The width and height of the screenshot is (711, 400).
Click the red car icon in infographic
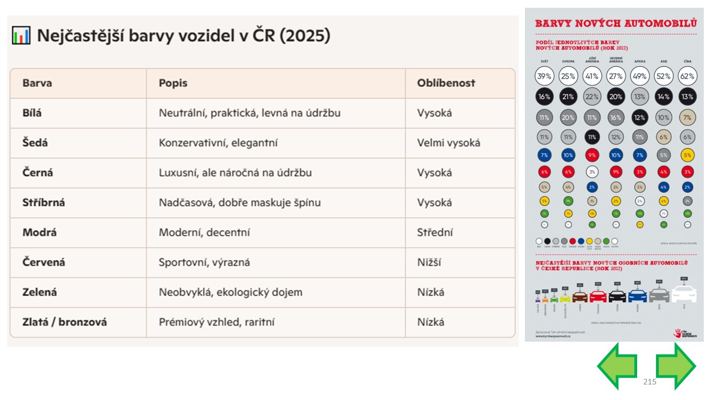pyautogui.click(x=598, y=296)
